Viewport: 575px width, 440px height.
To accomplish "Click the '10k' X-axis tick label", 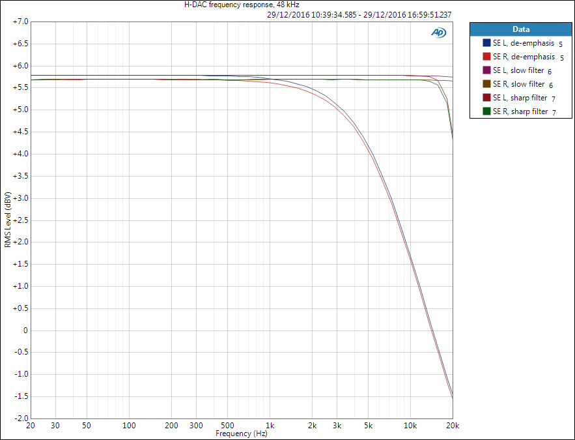I will click(410, 426).
